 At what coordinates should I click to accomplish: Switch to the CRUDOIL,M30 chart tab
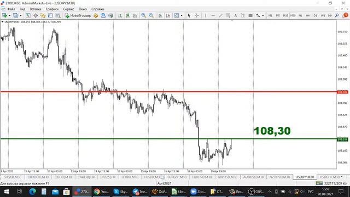[x=38, y=177]
